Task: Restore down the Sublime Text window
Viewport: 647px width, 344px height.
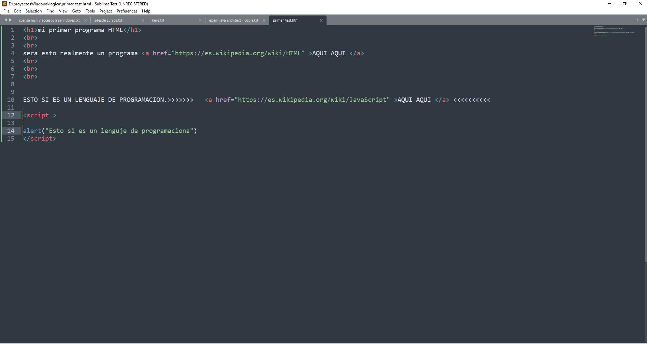Action: point(625,4)
